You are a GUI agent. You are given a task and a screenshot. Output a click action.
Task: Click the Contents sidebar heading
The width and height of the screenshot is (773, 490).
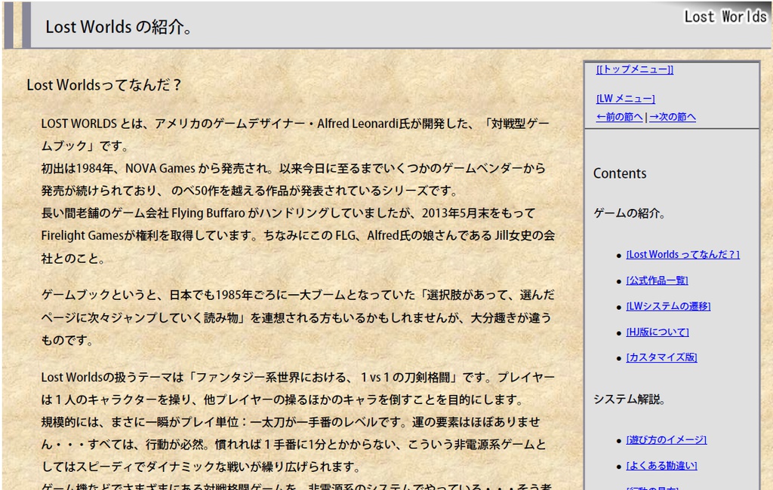point(620,173)
